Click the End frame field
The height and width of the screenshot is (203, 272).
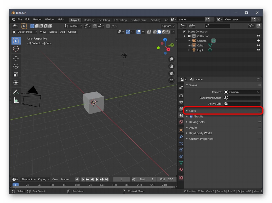tap(166, 179)
